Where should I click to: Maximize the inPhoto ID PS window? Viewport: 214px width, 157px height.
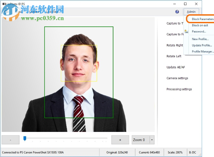pyautogui.click(x=185, y=4)
